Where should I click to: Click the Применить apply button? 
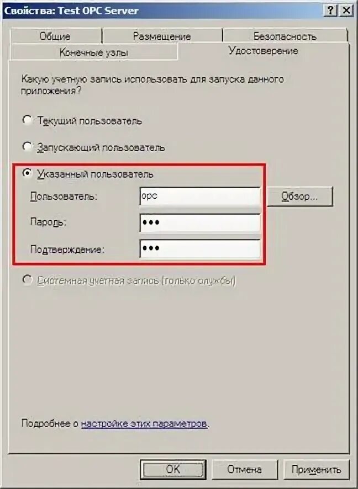tap(316, 469)
